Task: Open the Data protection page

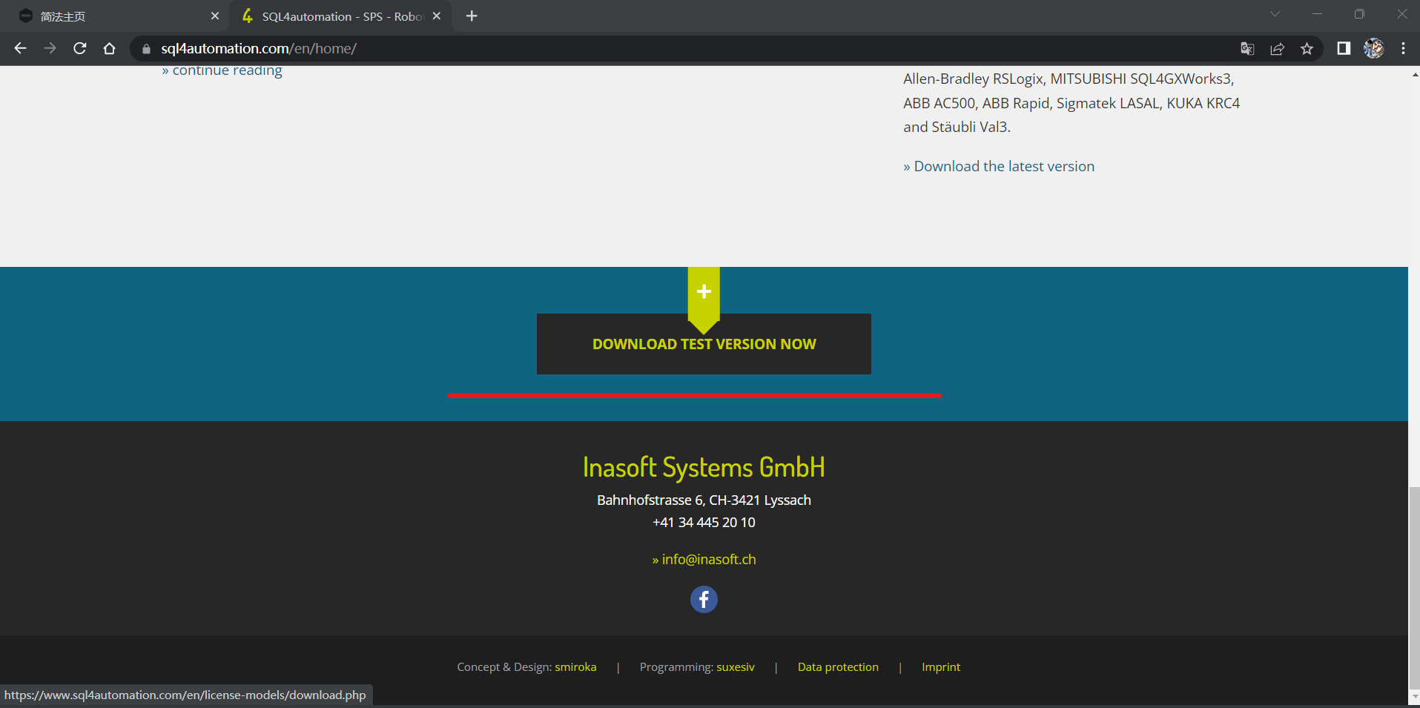Action: pos(838,667)
